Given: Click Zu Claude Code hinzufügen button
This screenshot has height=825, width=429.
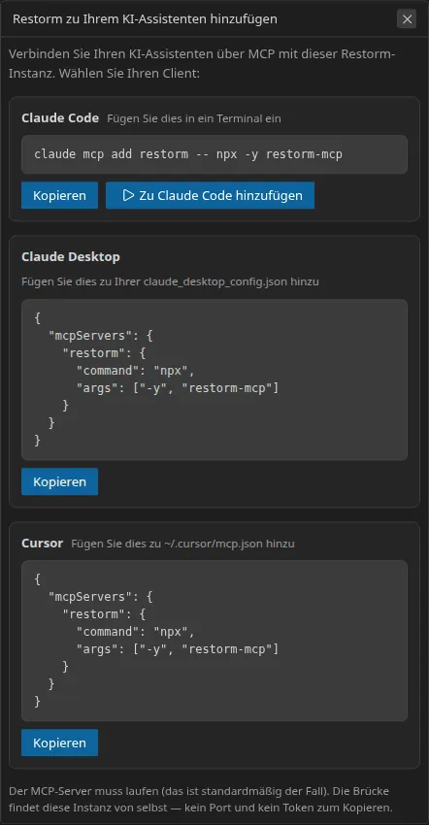Looking at the screenshot, I should pyautogui.click(x=210, y=195).
